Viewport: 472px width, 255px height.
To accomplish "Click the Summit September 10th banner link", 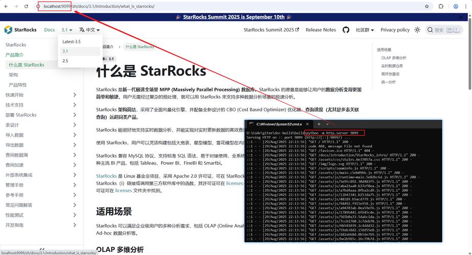I will pyautogui.click(x=234, y=17).
